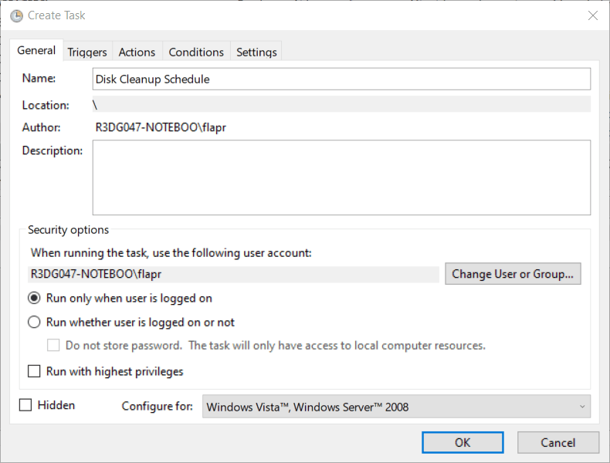Switch to the Triggers tab

87,52
